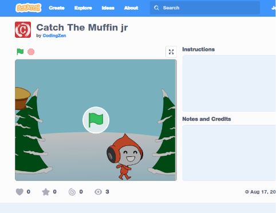This screenshot has width=276, height=213.
Task: Love the project with the heart icon
Action: [x=19, y=192]
